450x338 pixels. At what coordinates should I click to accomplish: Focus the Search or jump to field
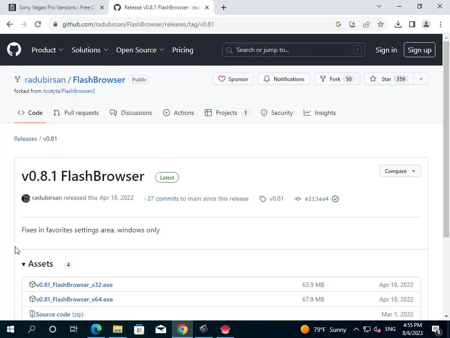293,50
